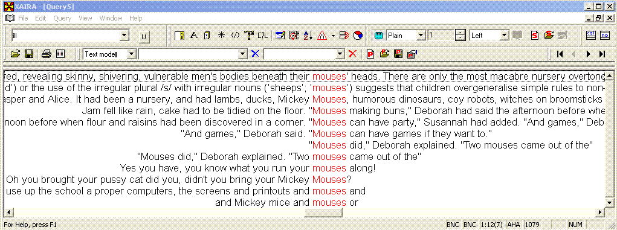Viewport: 617px width, 230px height.
Task: Select the line "your mouses along!"
Action: click(x=304, y=168)
